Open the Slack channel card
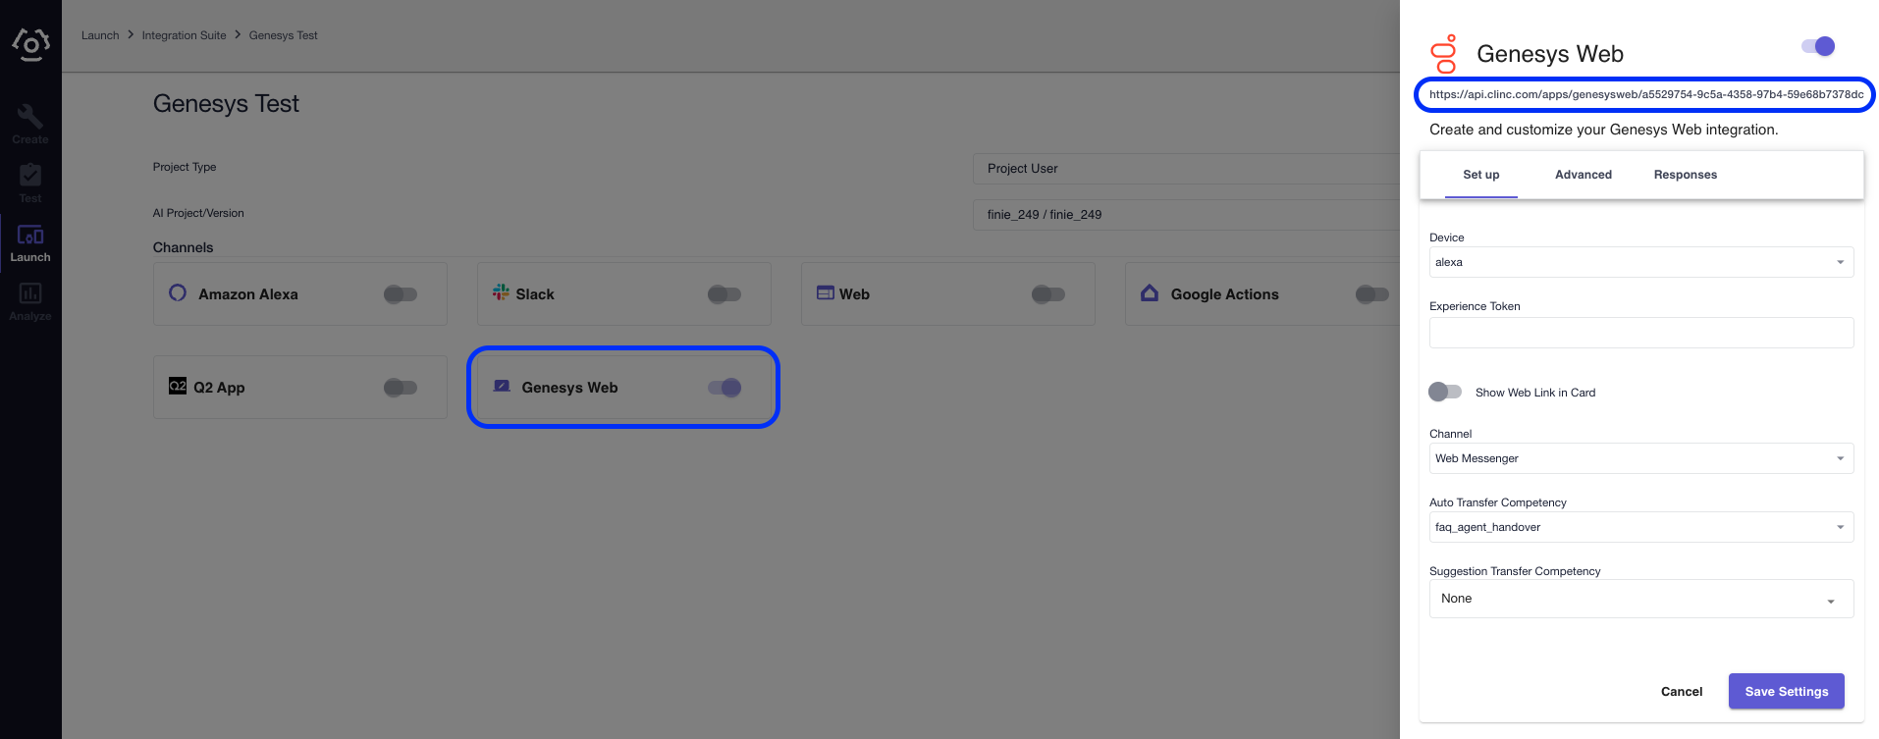 pyautogui.click(x=624, y=293)
